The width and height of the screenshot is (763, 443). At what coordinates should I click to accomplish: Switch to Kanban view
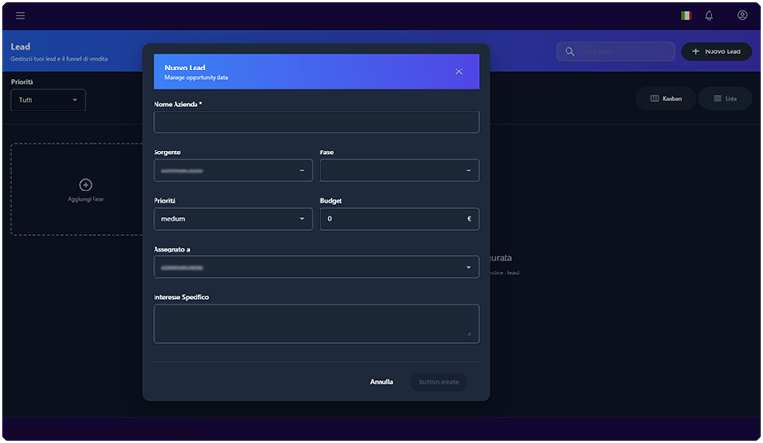click(666, 98)
